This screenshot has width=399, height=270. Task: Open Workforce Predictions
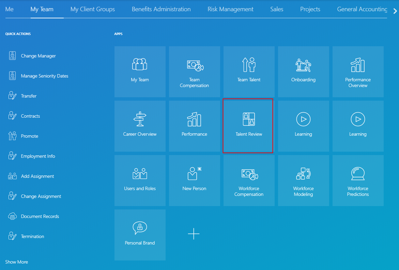pos(358,180)
